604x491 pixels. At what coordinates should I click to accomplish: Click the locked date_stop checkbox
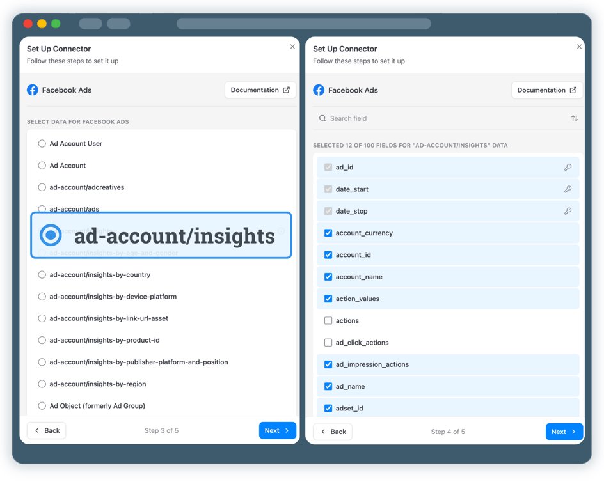tap(328, 211)
